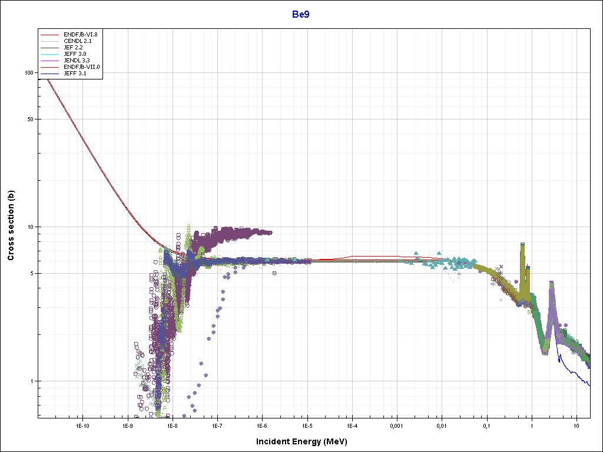Viewport: 603px width, 452px height.
Task: Click the 1E-10 tick on the x-axis
Action: 82,426
